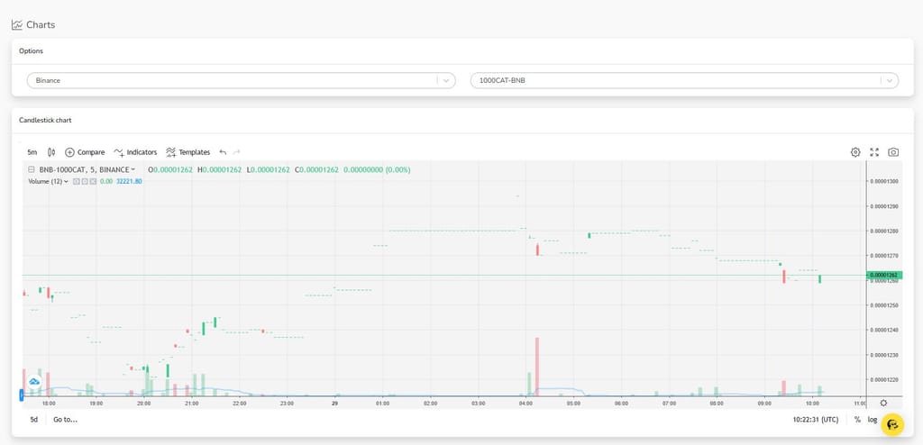Viewport: 923px width, 445px height.
Task: Expand the Volume (12) indicator dropdown
Action: coord(66,181)
